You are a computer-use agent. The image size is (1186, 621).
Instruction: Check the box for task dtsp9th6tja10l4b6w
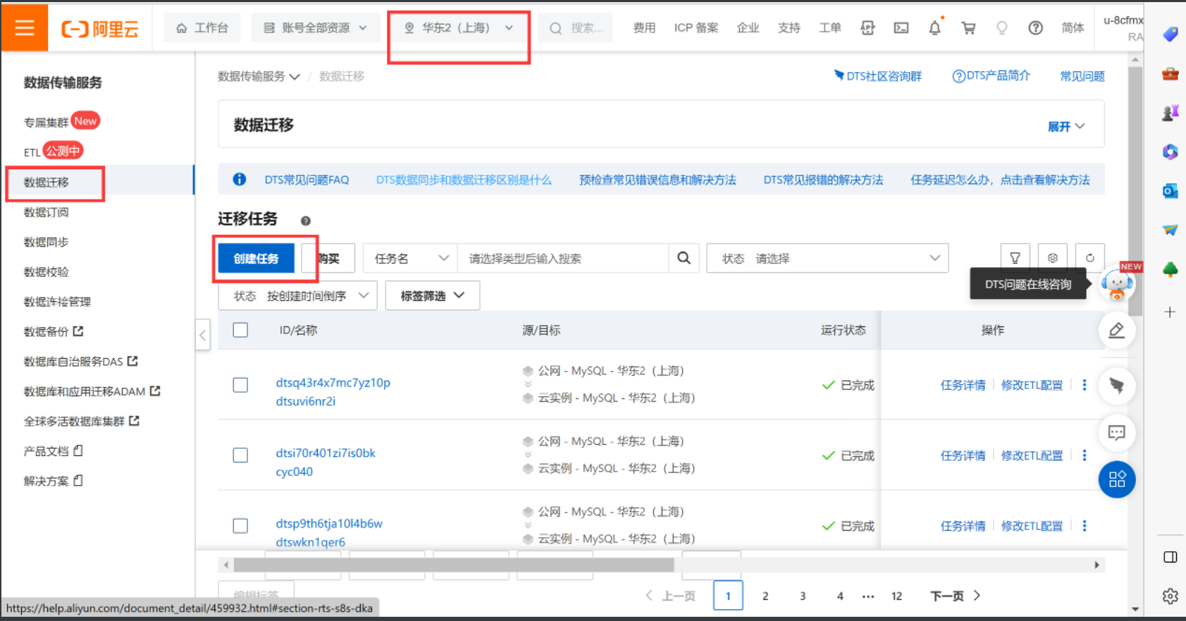click(x=240, y=526)
